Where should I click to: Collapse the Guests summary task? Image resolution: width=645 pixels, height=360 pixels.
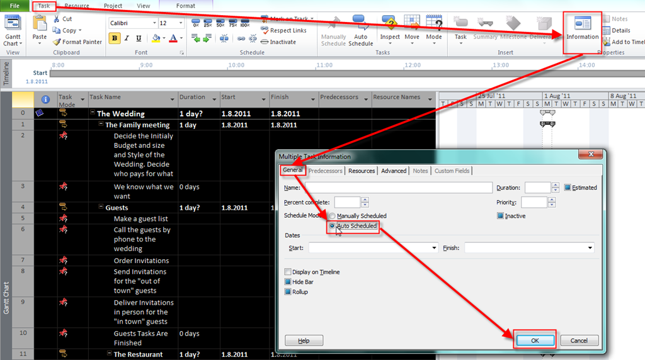coord(101,208)
